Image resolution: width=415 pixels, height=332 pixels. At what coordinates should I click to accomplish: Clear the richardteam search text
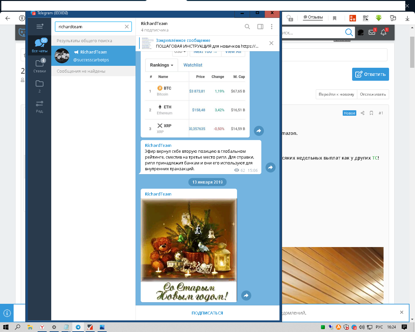pyautogui.click(x=127, y=27)
